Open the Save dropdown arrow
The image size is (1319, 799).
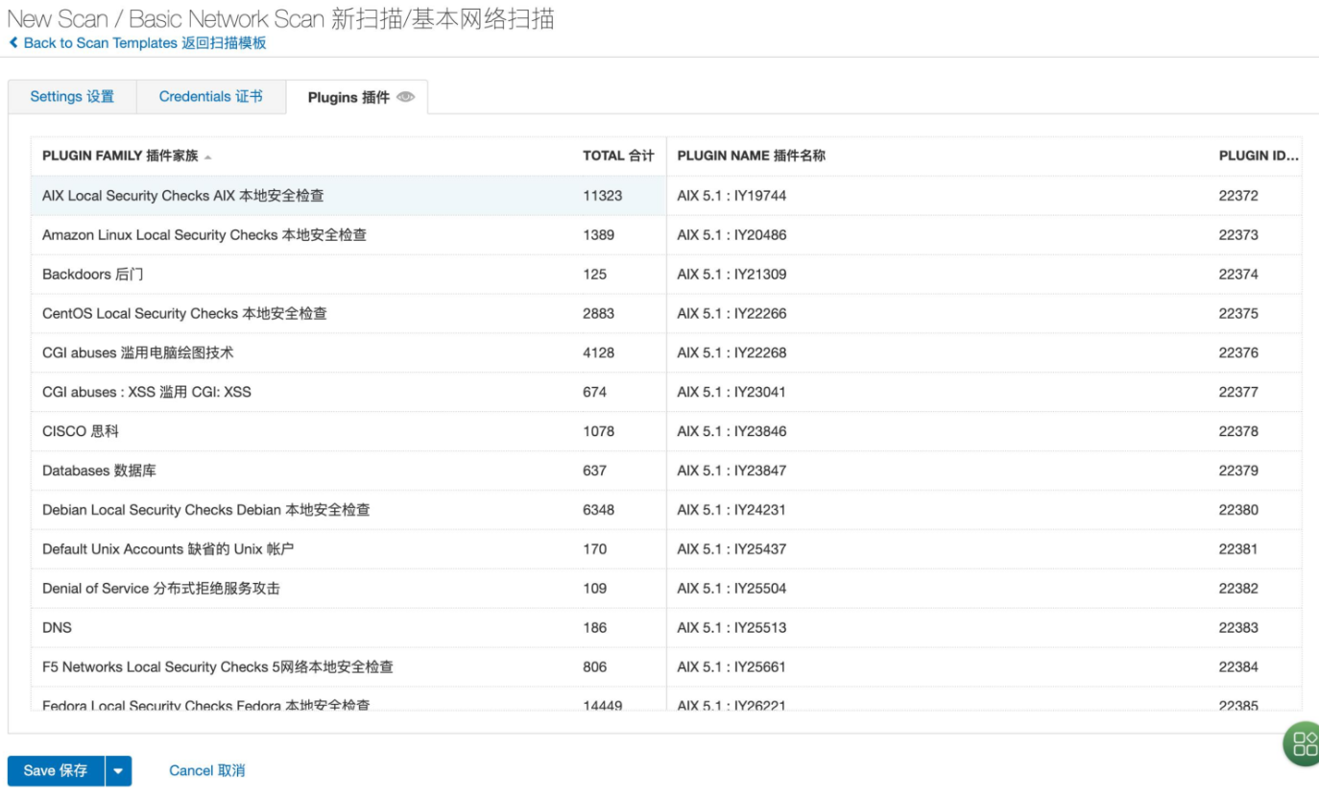click(118, 770)
